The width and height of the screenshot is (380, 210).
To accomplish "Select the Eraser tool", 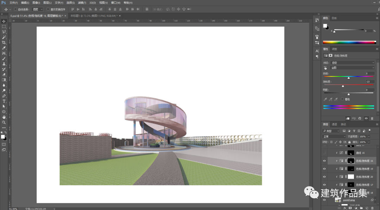I will [x=4, y=75].
